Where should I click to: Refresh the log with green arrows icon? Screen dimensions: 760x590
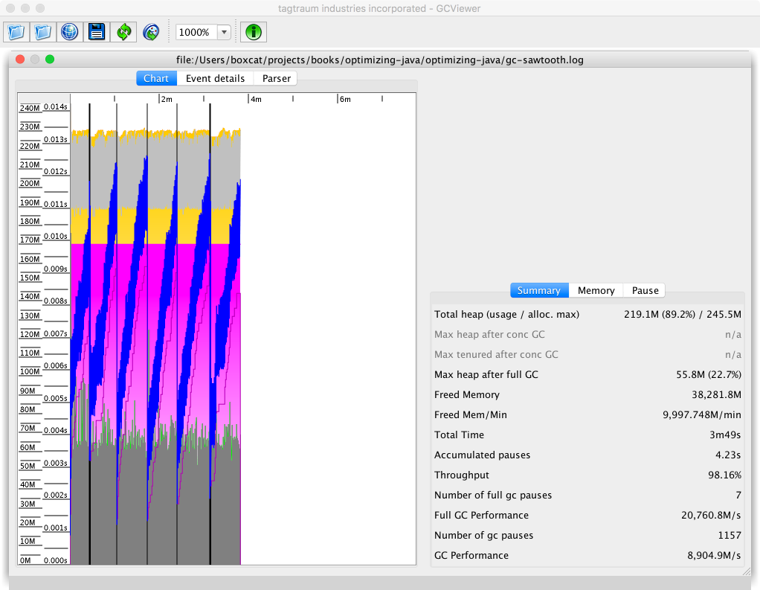coord(123,32)
